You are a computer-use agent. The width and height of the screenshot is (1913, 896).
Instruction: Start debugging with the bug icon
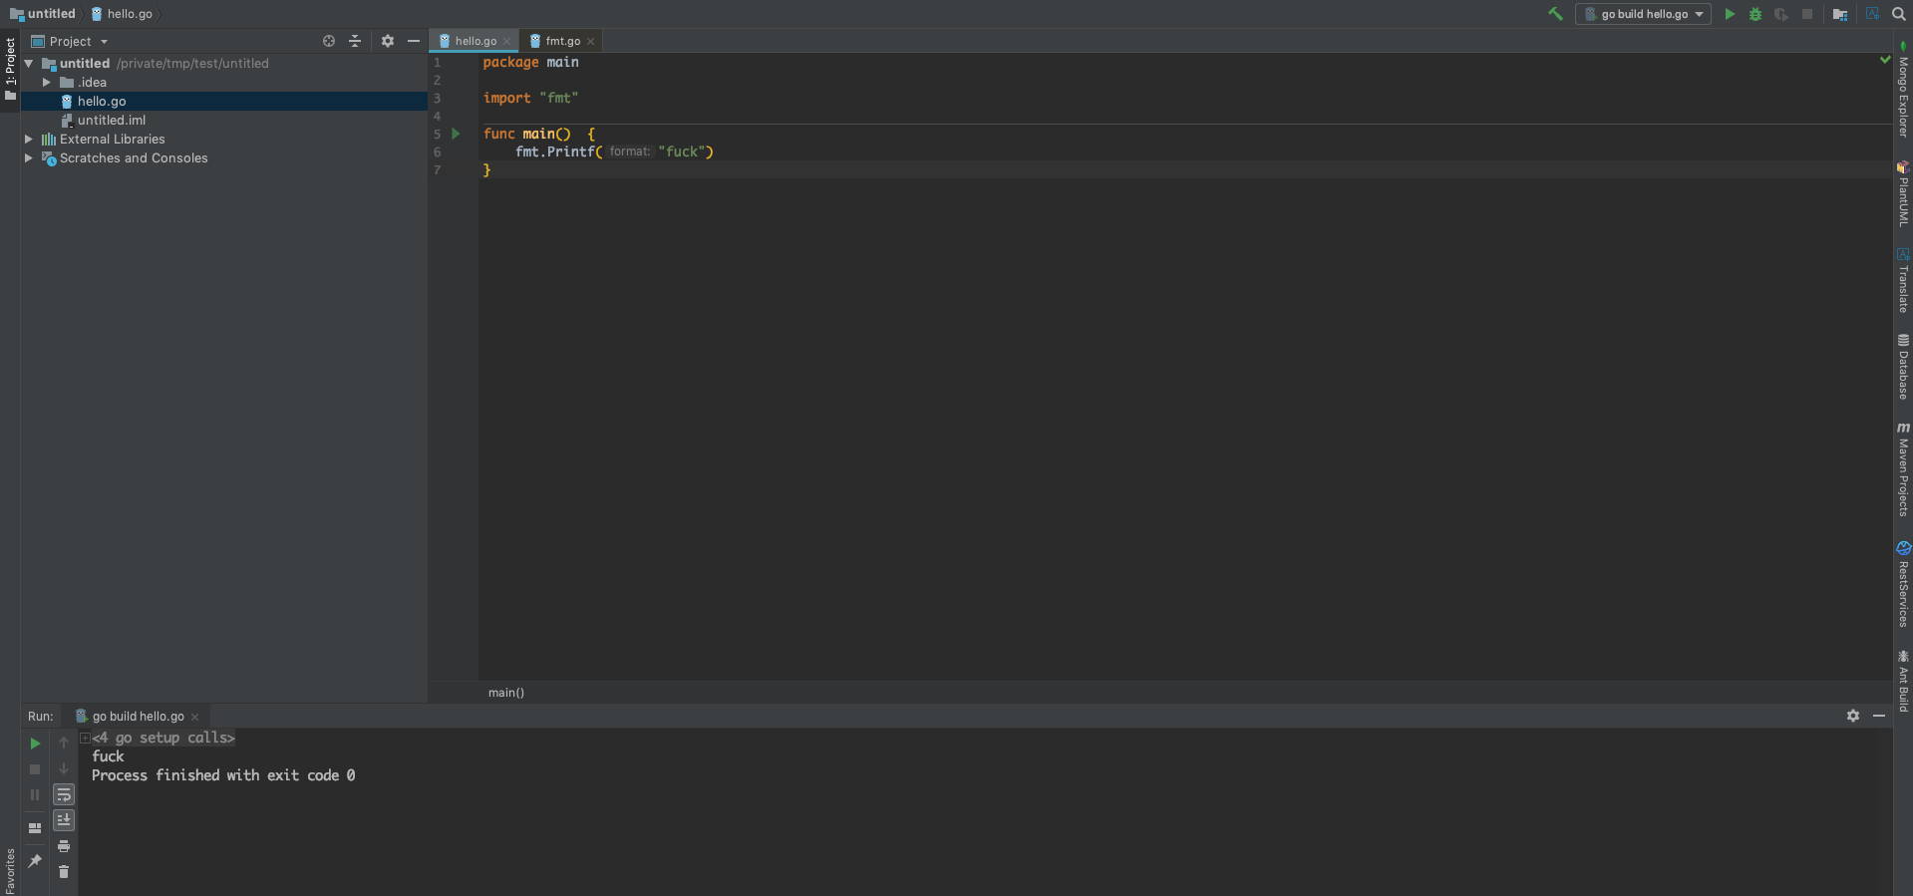coord(1755,14)
